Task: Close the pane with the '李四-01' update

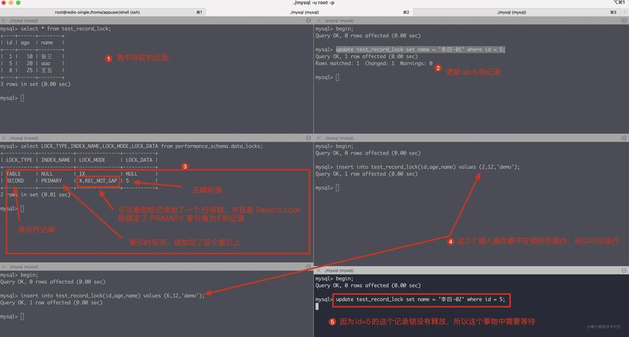Action: 318,20
